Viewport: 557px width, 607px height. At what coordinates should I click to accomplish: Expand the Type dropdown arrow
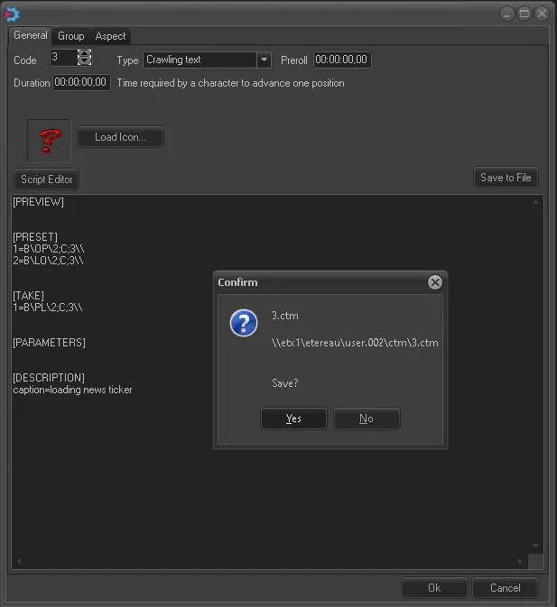(x=265, y=60)
